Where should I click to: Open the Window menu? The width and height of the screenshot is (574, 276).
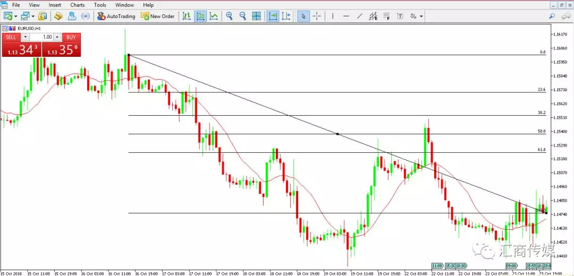(124, 5)
